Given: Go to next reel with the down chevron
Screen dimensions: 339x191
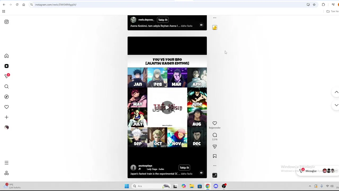Looking at the screenshot, I should coord(336,105).
